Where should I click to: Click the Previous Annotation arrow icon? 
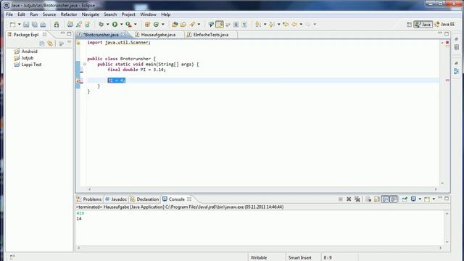(272, 25)
